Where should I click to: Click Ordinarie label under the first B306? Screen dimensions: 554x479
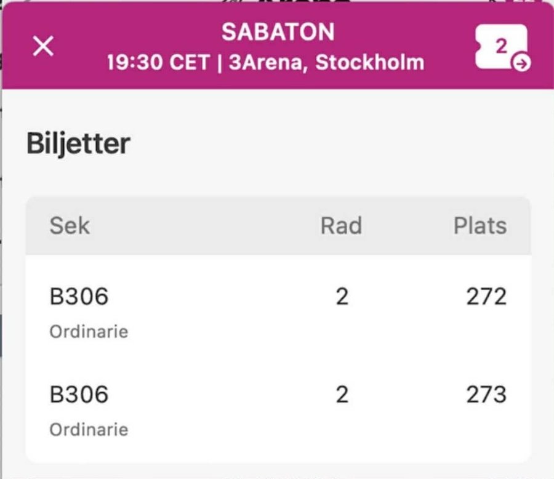pos(89,332)
